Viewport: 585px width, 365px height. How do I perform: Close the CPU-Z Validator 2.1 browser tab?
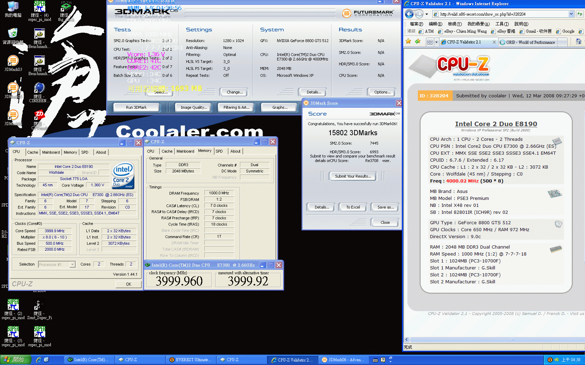coord(494,42)
